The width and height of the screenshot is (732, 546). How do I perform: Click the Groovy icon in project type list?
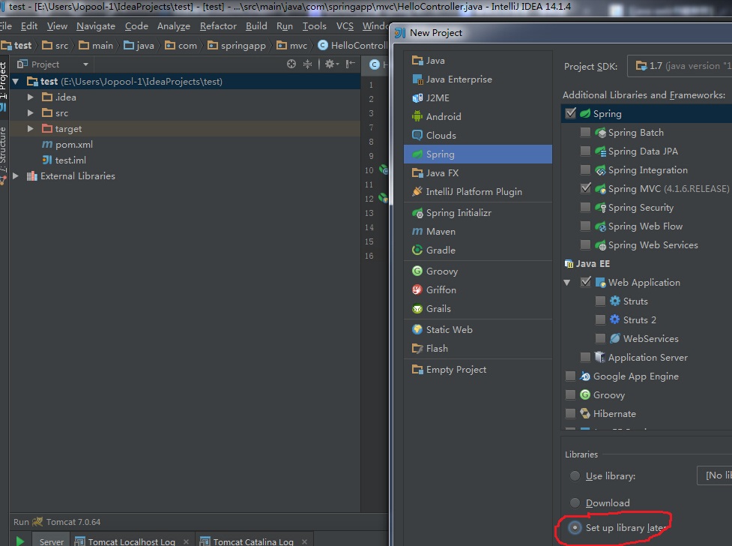(x=417, y=271)
